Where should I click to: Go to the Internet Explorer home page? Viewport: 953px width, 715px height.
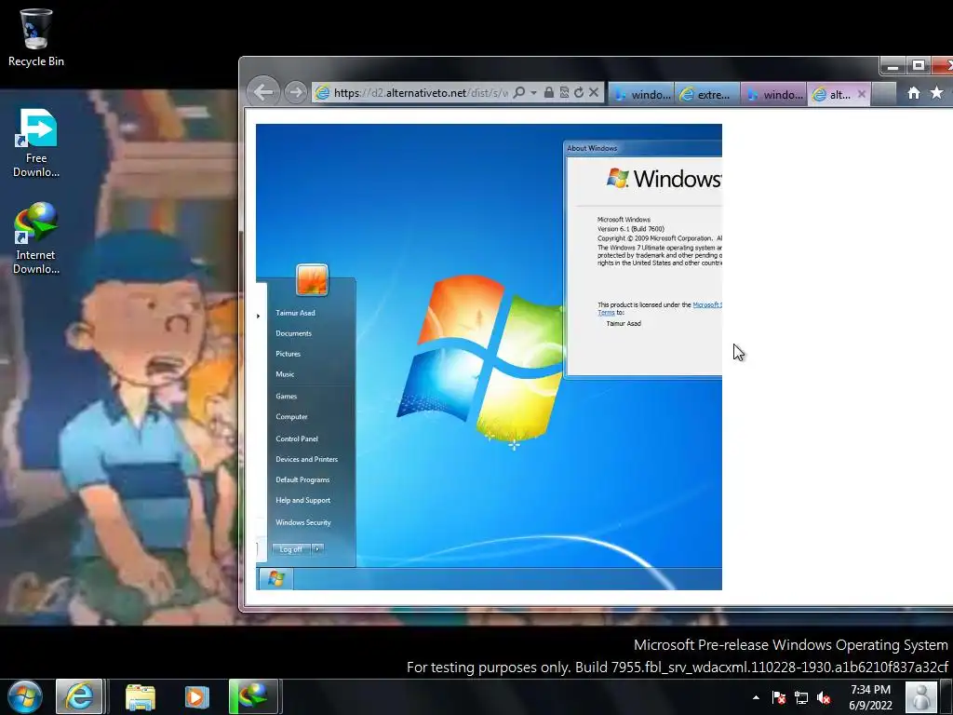point(914,93)
